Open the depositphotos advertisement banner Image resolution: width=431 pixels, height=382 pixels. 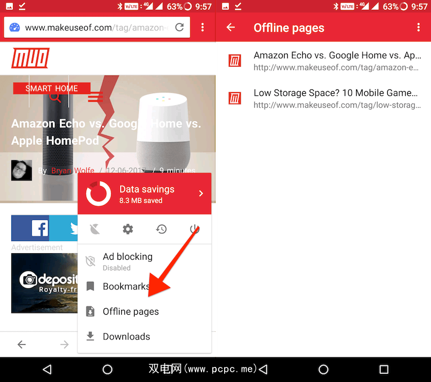tap(44, 283)
